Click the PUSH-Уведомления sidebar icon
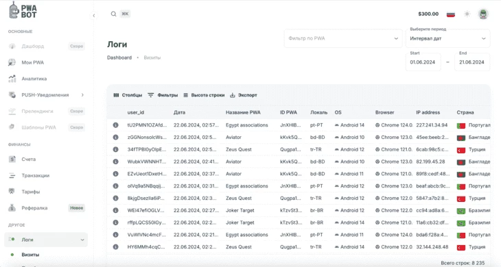Viewport: 501px width, 267px height. click(x=12, y=95)
